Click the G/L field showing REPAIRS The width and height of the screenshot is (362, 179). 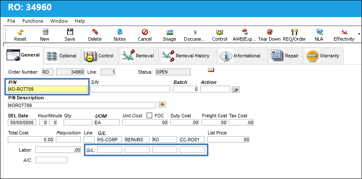(137, 140)
